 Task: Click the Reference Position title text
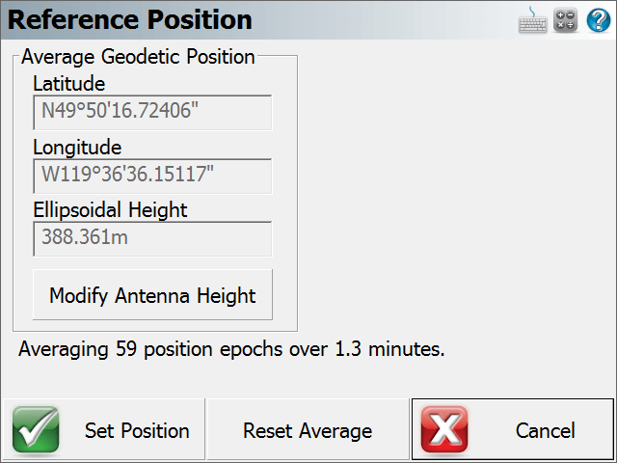click(x=130, y=19)
